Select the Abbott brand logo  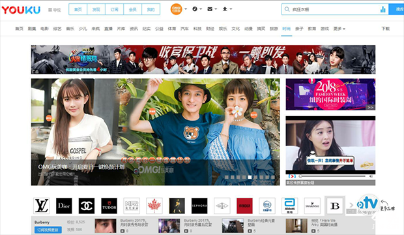[289, 206]
